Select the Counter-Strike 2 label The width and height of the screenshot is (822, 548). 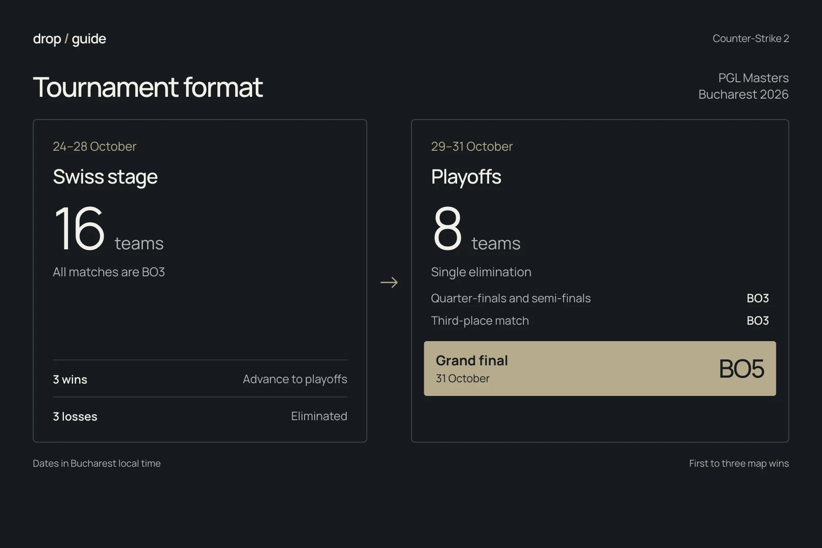coord(751,38)
